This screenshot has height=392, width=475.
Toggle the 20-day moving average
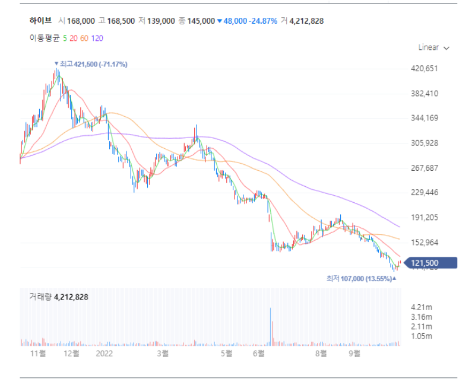pyautogui.click(x=74, y=37)
